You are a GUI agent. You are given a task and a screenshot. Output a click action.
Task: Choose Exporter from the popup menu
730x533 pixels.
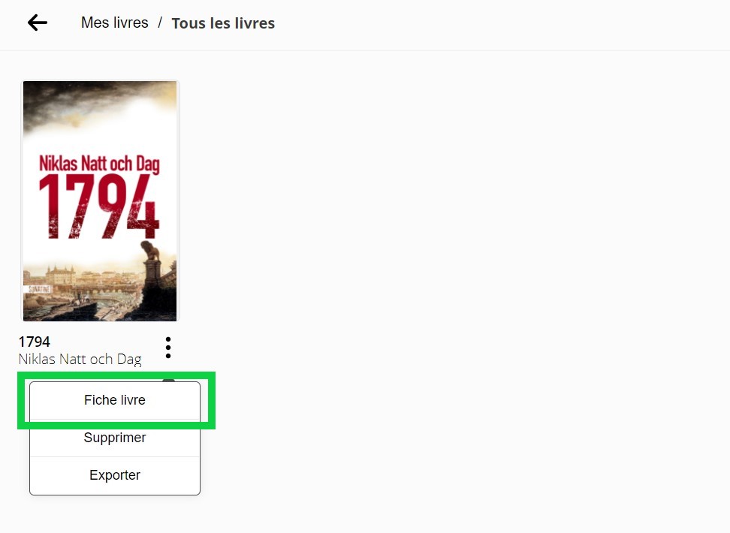pos(115,475)
